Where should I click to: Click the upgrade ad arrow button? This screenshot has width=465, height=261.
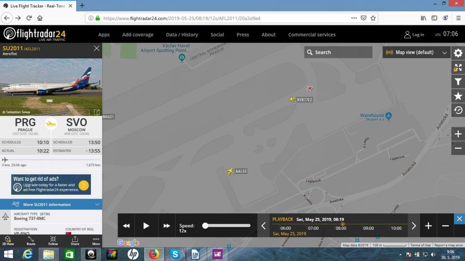pos(84,185)
